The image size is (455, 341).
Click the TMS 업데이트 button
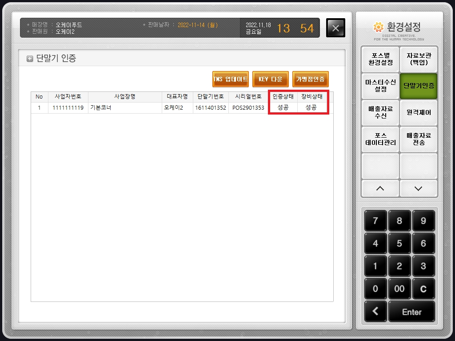point(230,79)
